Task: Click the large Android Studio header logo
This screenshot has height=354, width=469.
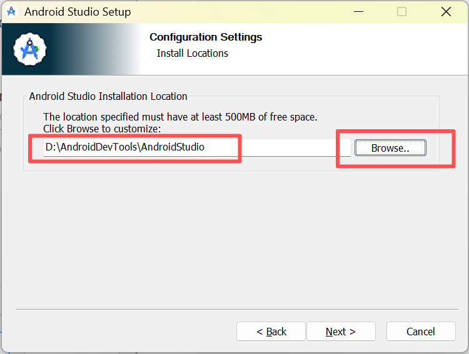Action: (x=29, y=49)
